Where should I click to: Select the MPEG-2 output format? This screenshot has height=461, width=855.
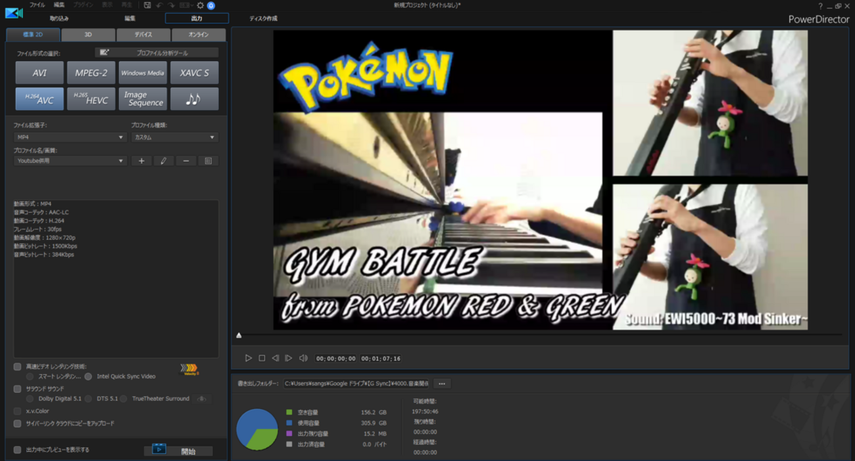pos(91,72)
